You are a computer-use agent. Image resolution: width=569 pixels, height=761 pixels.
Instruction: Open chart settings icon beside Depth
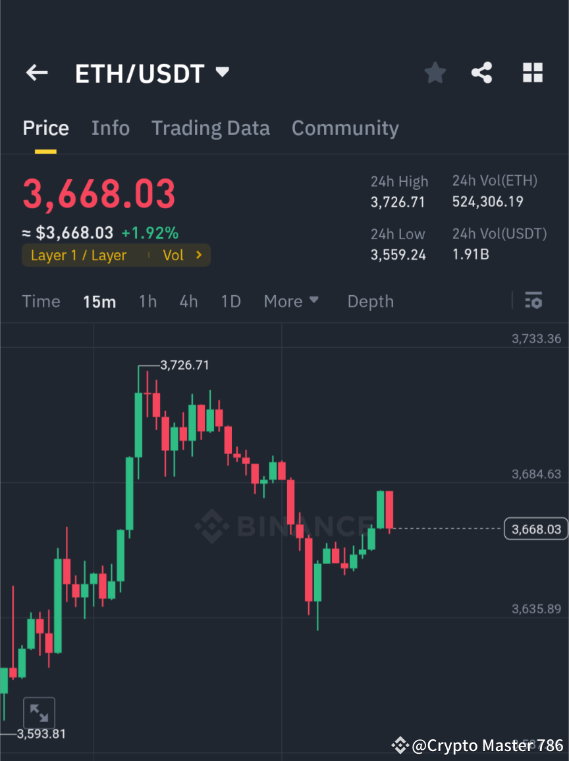click(533, 301)
